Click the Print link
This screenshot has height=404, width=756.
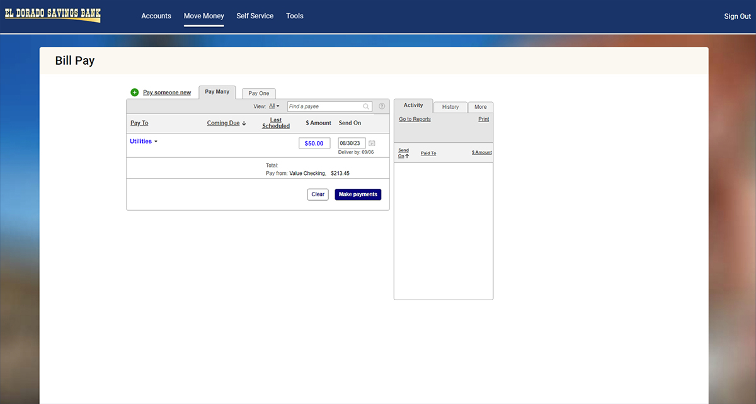483,119
